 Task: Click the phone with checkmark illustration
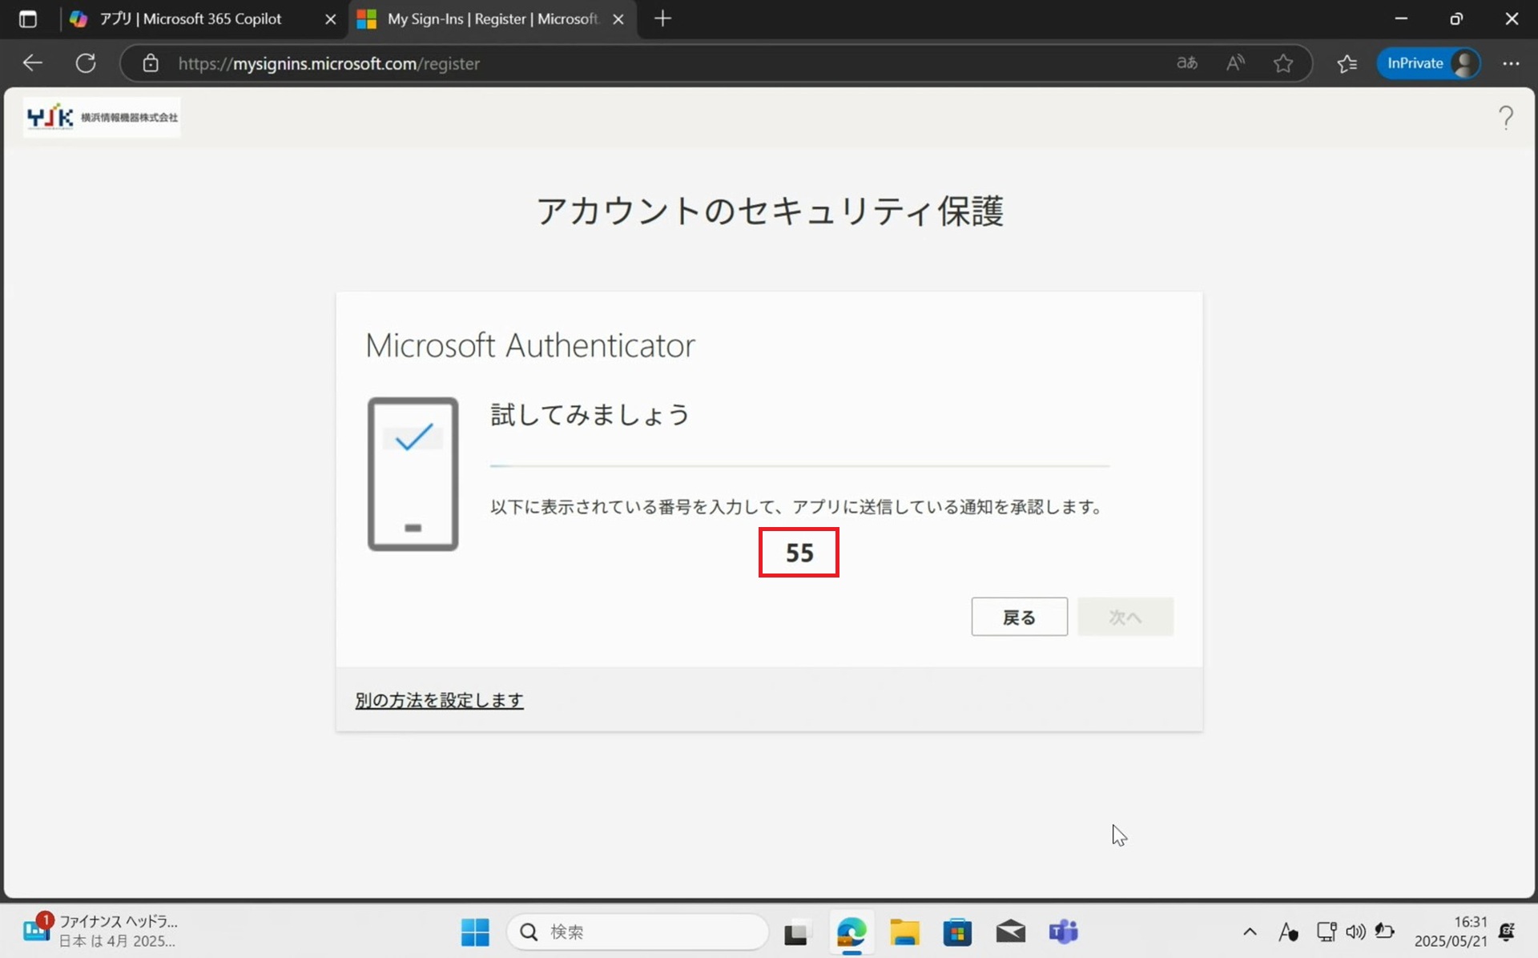point(413,474)
